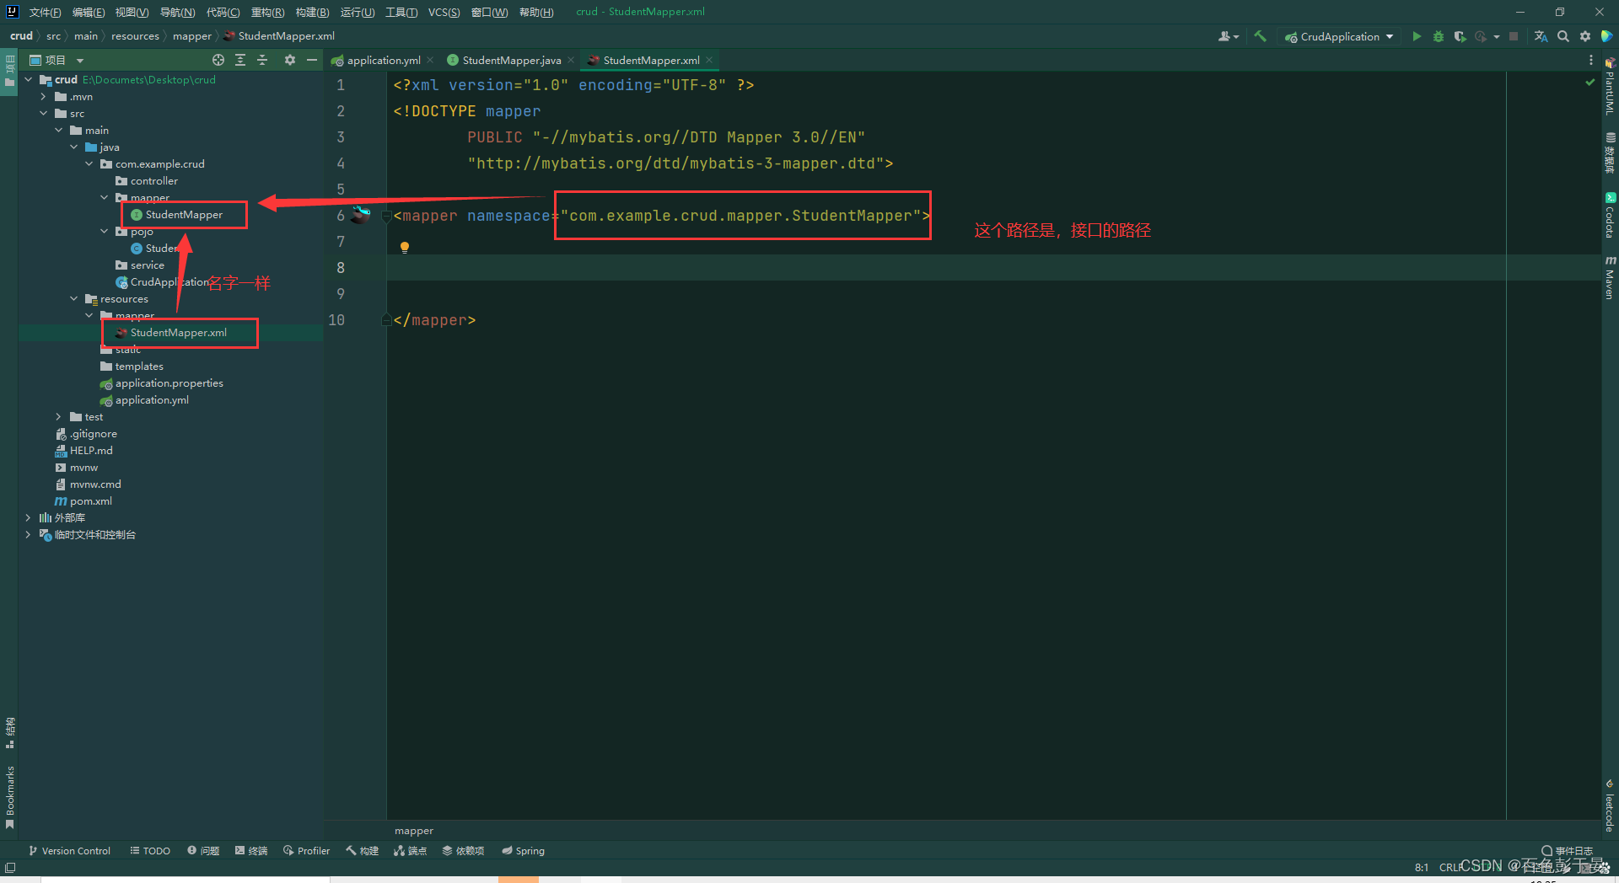Viewport: 1619px width, 883px height.
Task: Hide the project tool window
Action: (x=312, y=60)
